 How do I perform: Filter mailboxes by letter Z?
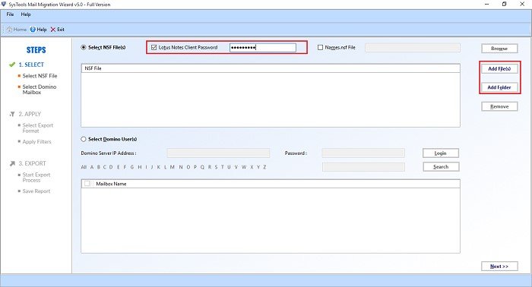click(x=264, y=167)
